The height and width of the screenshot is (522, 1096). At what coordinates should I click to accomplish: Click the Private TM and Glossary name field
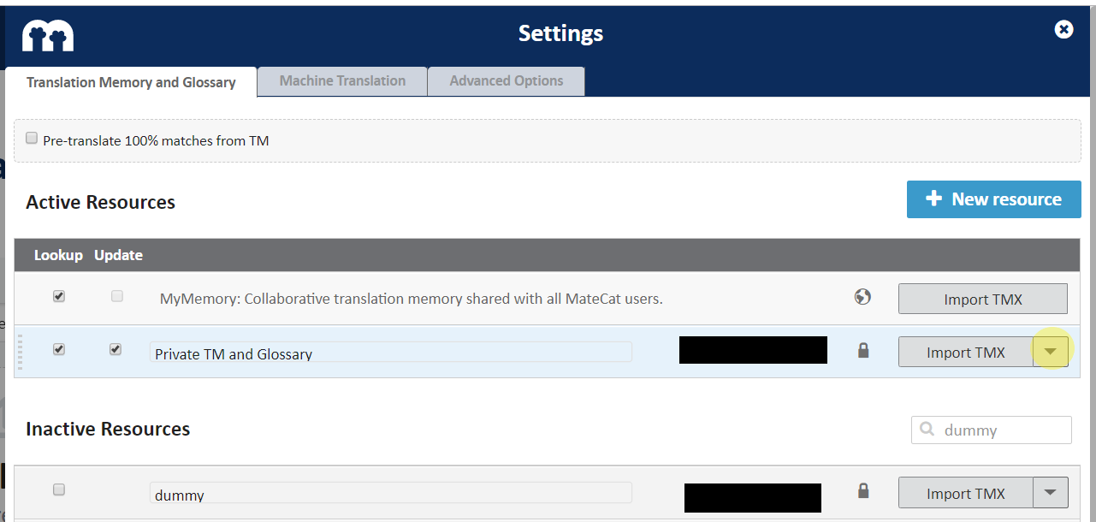tap(390, 353)
